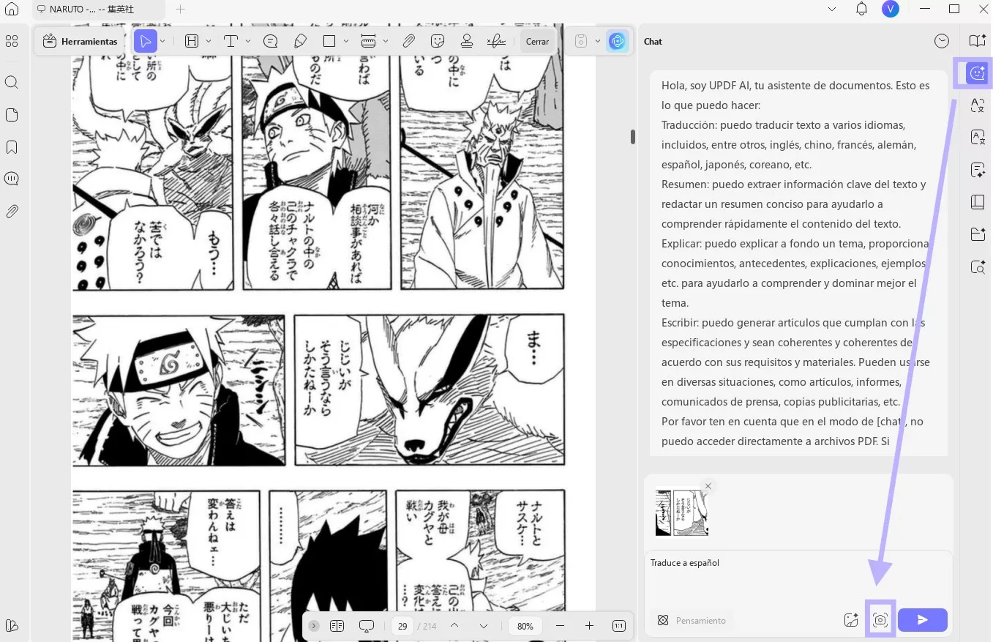The width and height of the screenshot is (993, 642).
Task: Open the AI summary note sidebar icon
Action: 978,170
